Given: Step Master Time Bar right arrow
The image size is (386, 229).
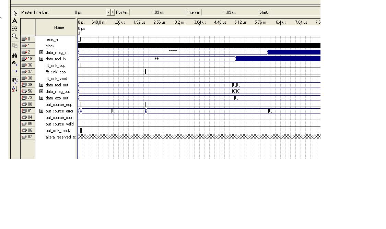Looking at the screenshot, I should (113, 12).
